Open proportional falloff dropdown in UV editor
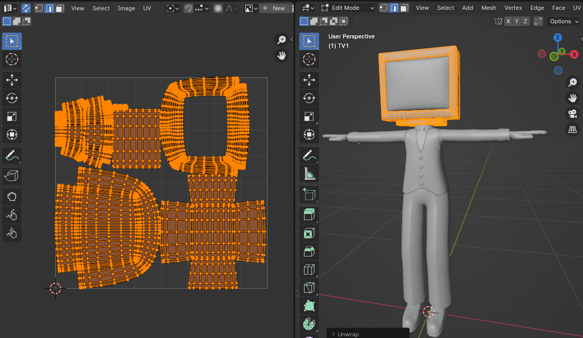 click(x=231, y=8)
